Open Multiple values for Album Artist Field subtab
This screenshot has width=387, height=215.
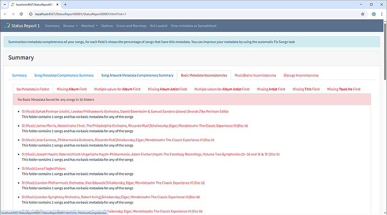222,89
